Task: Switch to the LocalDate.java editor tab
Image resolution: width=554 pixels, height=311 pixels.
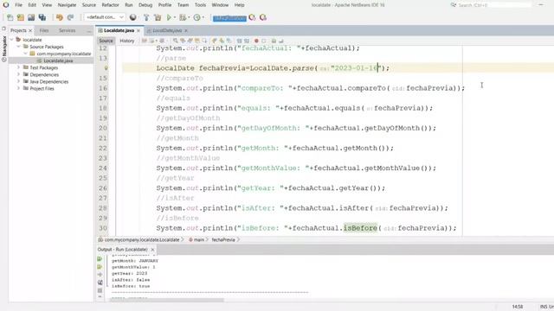Action: click(167, 31)
